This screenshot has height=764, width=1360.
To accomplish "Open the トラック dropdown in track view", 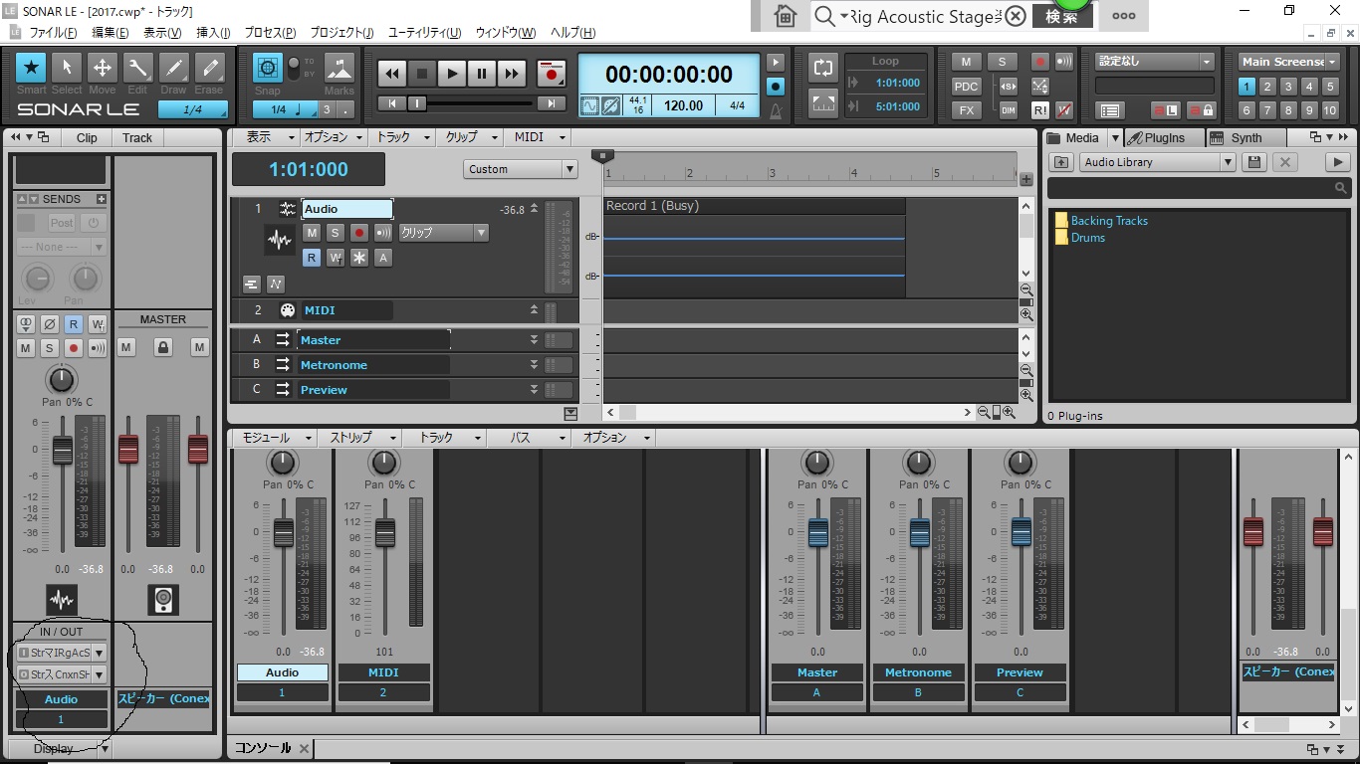I will (402, 137).
